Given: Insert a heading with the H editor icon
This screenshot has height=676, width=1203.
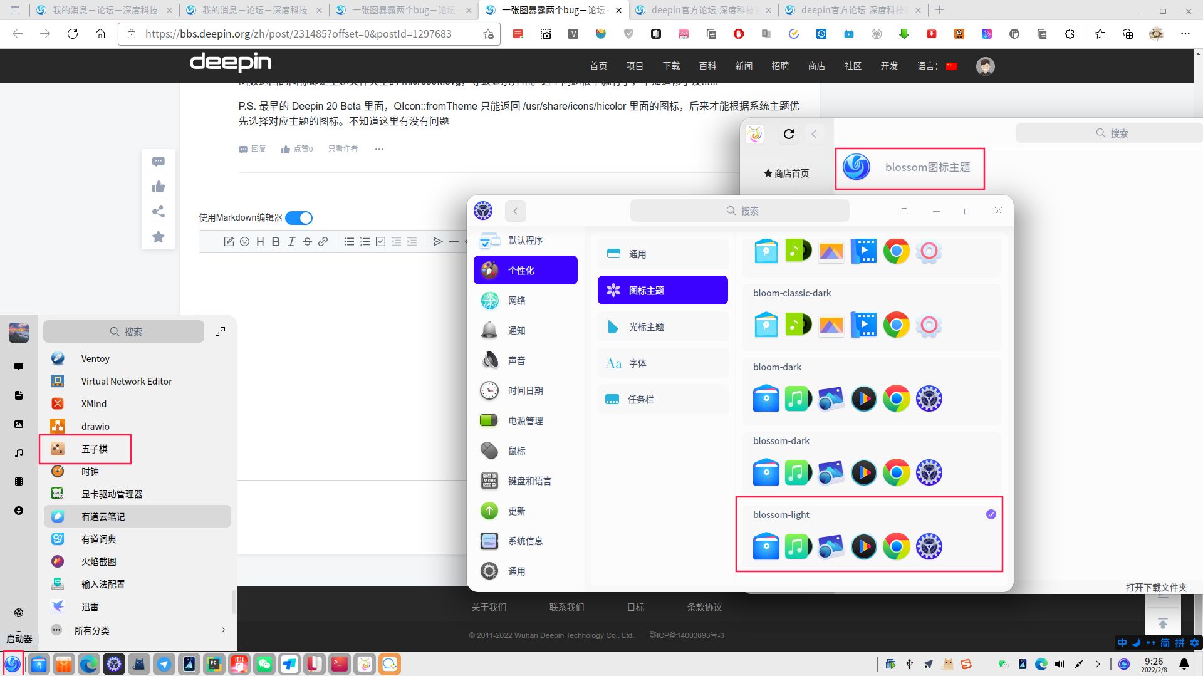Looking at the screenshot, I should point(260,242).
